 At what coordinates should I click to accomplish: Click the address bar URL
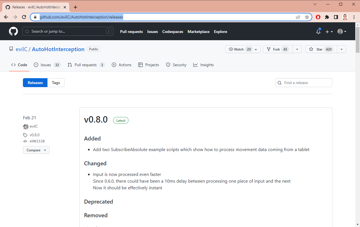point(81,17)
